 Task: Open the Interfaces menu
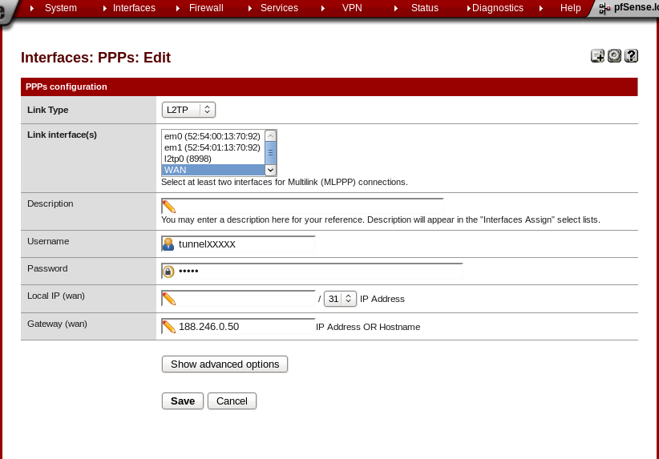[x=134, y=8]
